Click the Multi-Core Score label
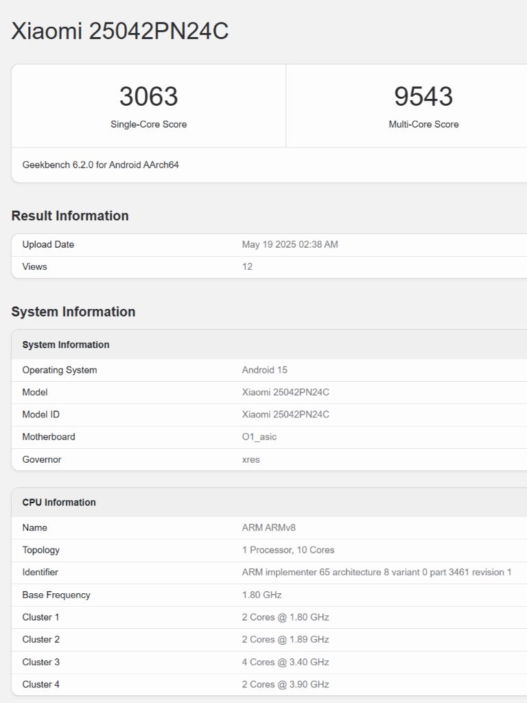 point(423,124)
